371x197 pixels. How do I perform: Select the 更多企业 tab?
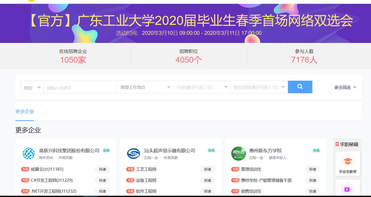click(x=25, y=111)
